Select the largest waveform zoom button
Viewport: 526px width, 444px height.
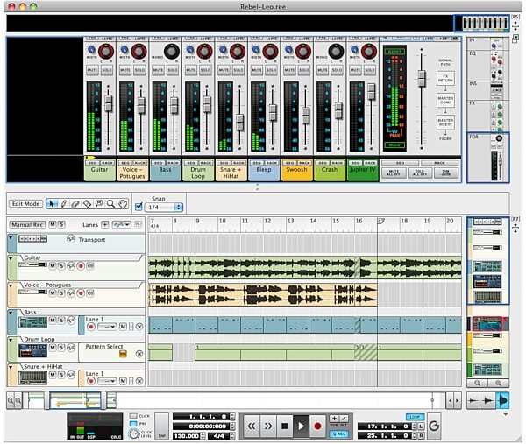[x=503, y=400]
